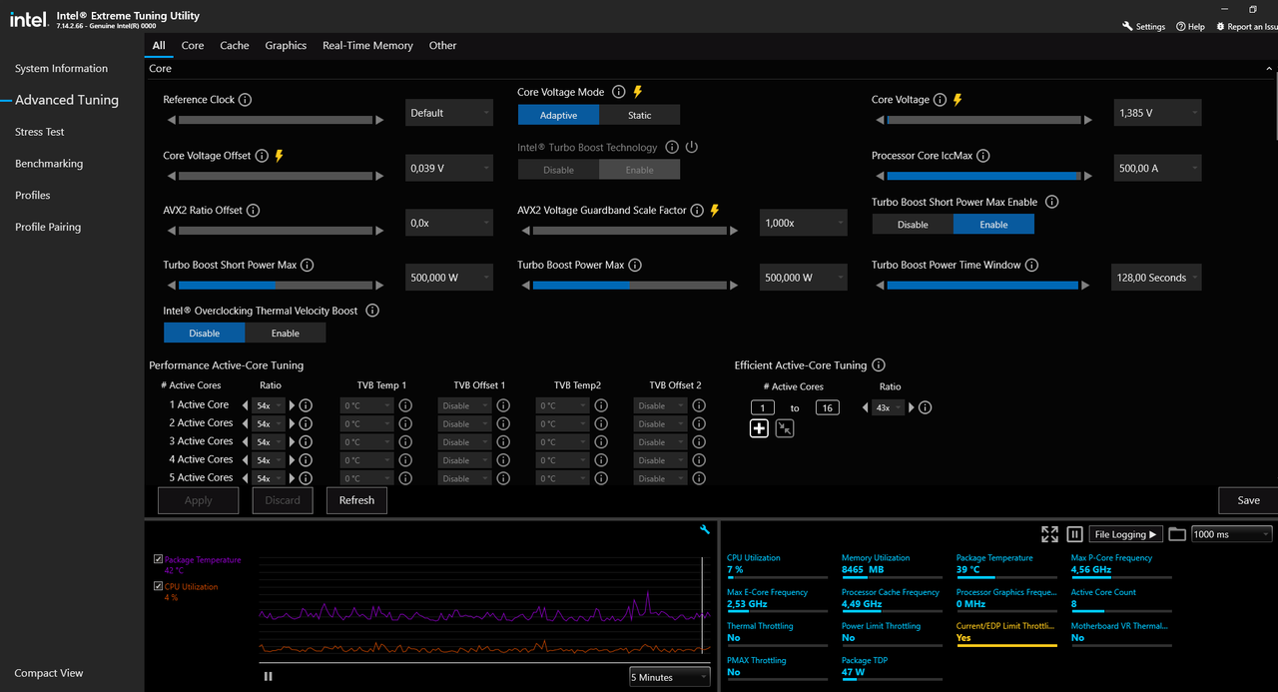Open the 5 Minutes graph duration dropdown
This screenshot has height=692, width=1278.
tap(669, 677)
